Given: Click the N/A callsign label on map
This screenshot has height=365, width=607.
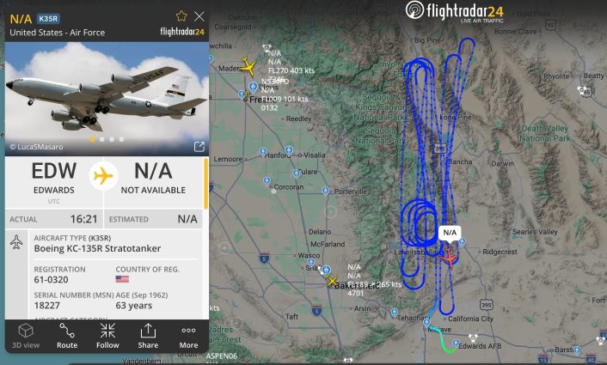Looking at the screenshot, I should click(x=450, y=233).
